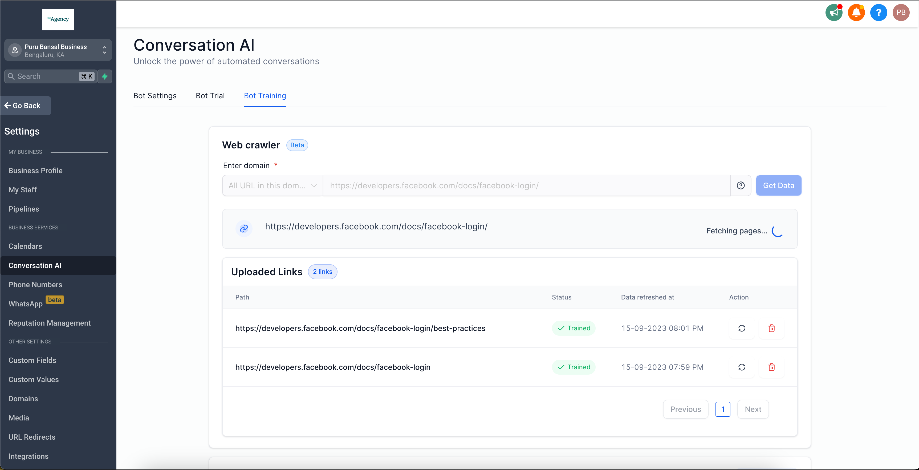
Task: Go to the Next page of links
Action: click(753, 409)
